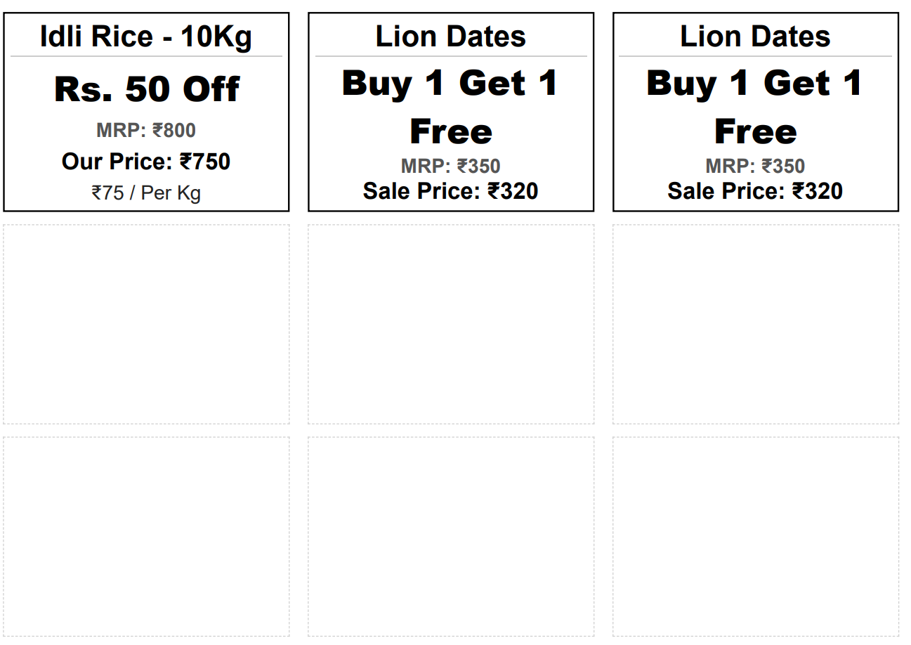This screenshot has width=911, height=645.
Task: Select bottom-left empty label slot
Action: tap(146, 537)
